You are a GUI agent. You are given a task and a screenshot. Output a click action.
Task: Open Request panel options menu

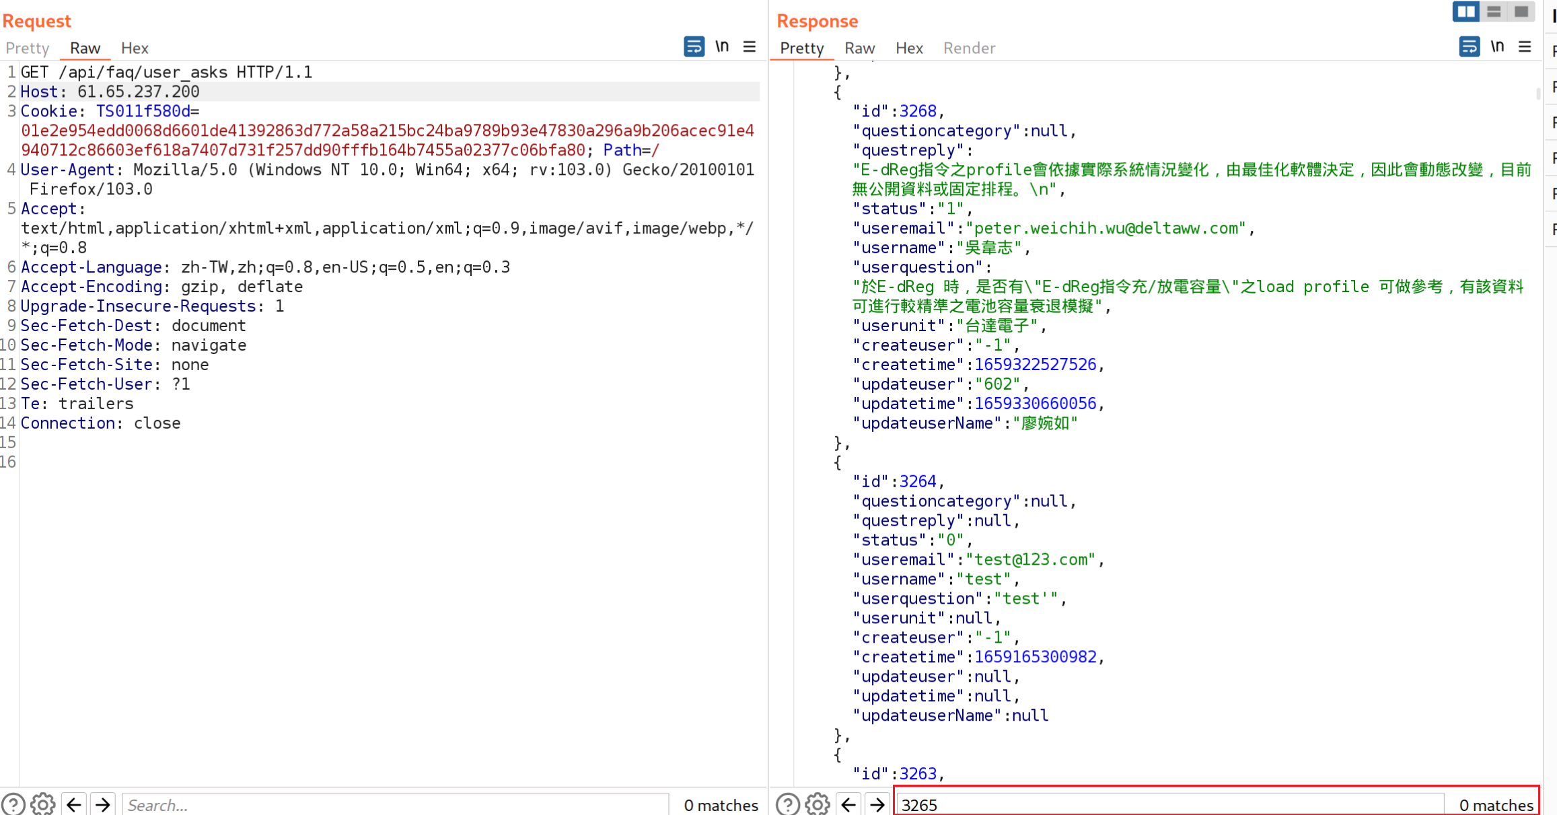[x=750, y=46]
